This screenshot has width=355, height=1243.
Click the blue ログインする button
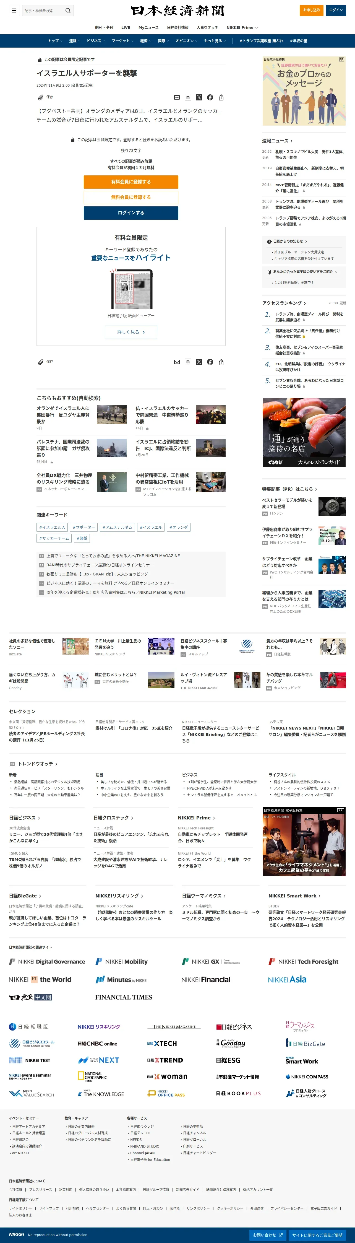[131, 213]
